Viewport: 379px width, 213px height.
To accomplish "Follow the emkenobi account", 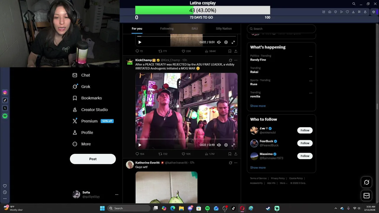I will (305, 130).
